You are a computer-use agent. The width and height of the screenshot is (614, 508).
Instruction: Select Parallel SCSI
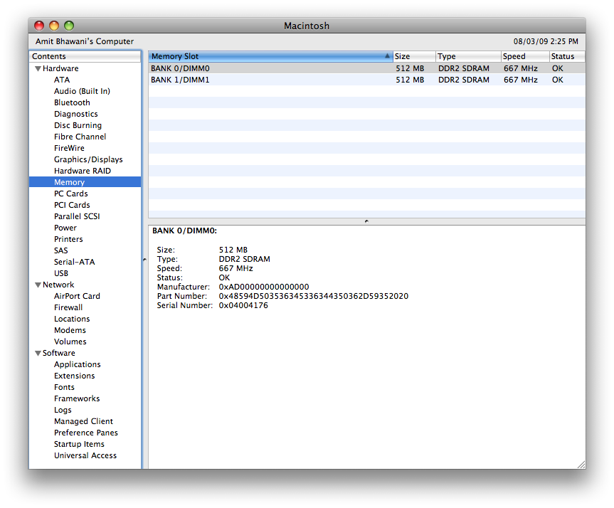[77, 216]
